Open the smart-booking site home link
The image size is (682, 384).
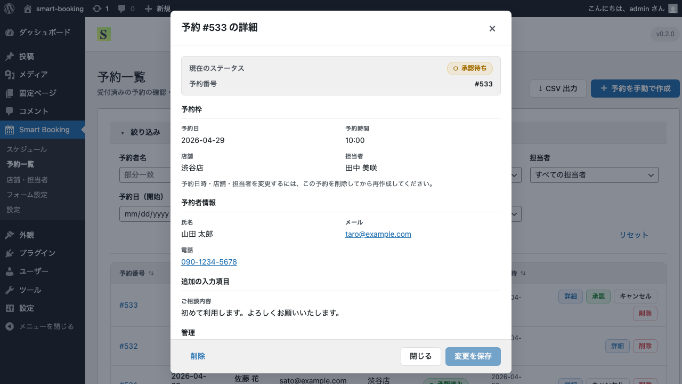click(x=54, y=9)
